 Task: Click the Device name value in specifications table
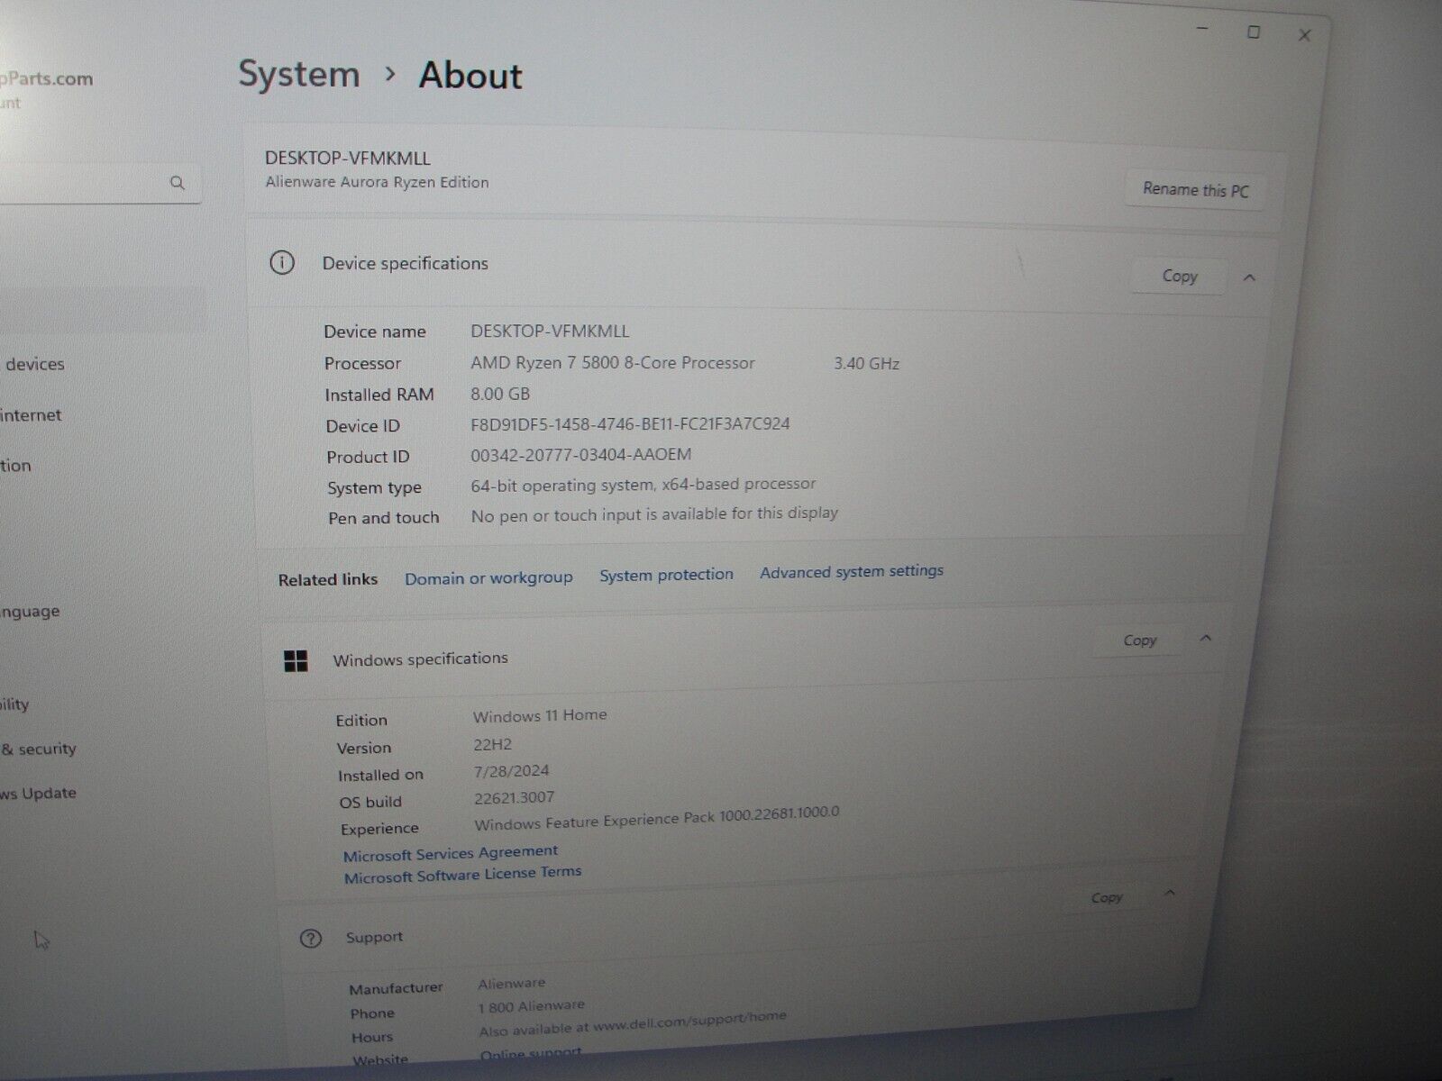pyautogui.click(x=550, y=331)
